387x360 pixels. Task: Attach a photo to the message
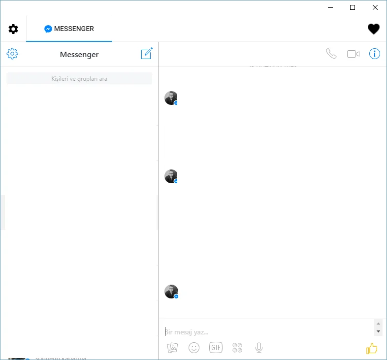pyautogui.click(x=172, y=348)
